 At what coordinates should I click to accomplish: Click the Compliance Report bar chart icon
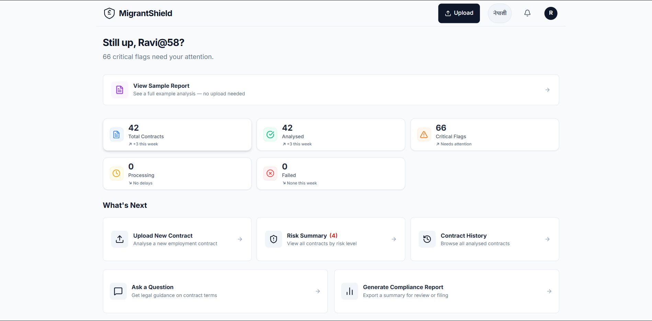tap(350, 291)
